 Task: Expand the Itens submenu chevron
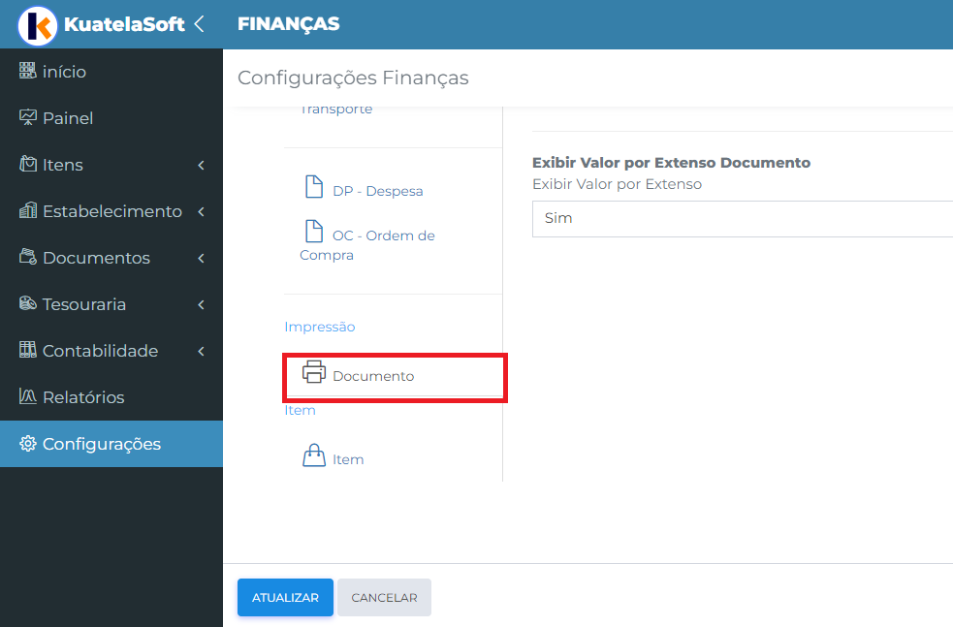tap(202, 165)
